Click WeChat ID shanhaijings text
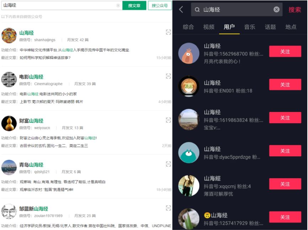The image size is (308, 230). tap(45, 40)
